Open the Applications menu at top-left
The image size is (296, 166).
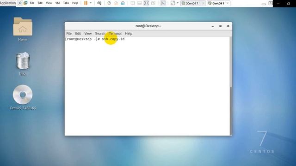8,3
